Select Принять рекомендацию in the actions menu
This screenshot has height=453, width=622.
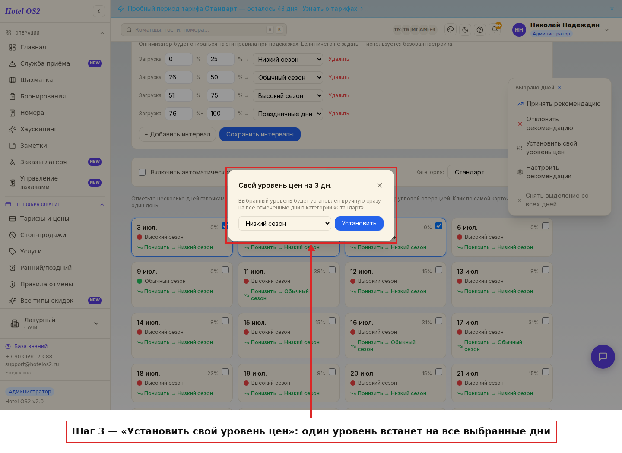(559, 104)
